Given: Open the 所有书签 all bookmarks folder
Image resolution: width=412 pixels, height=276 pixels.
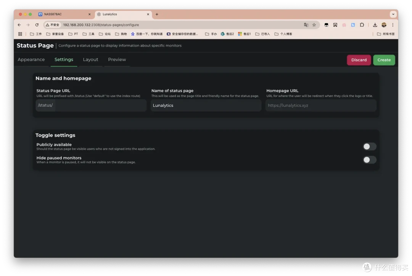Looking at the screenshot, I should click(x=386, y=34).
